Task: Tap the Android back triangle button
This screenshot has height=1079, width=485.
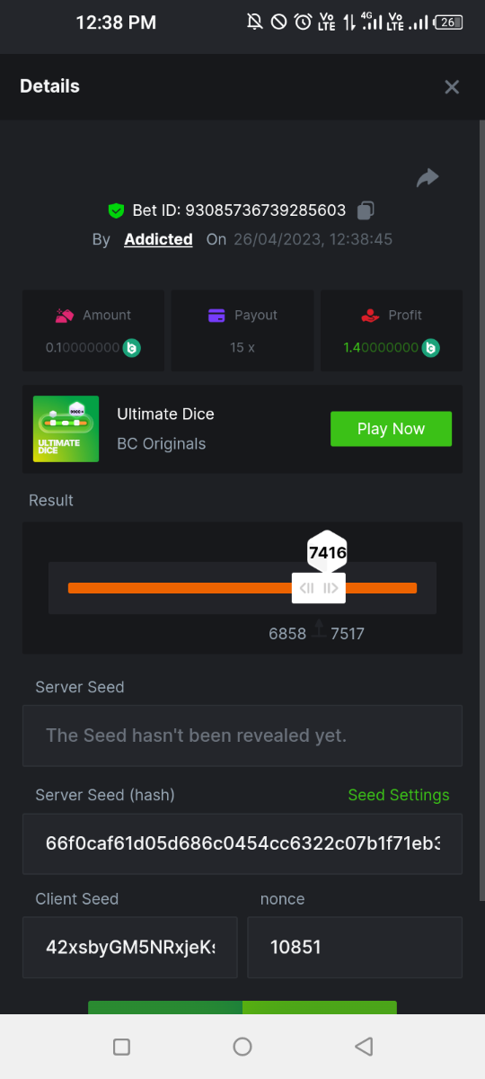Action: point(363,1047)
